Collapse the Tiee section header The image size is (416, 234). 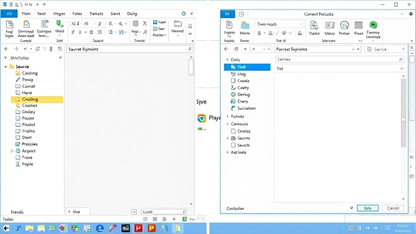point(402,68)
